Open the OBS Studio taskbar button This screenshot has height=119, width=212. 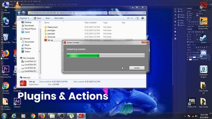pyautogui.click(x=62, y=116)
